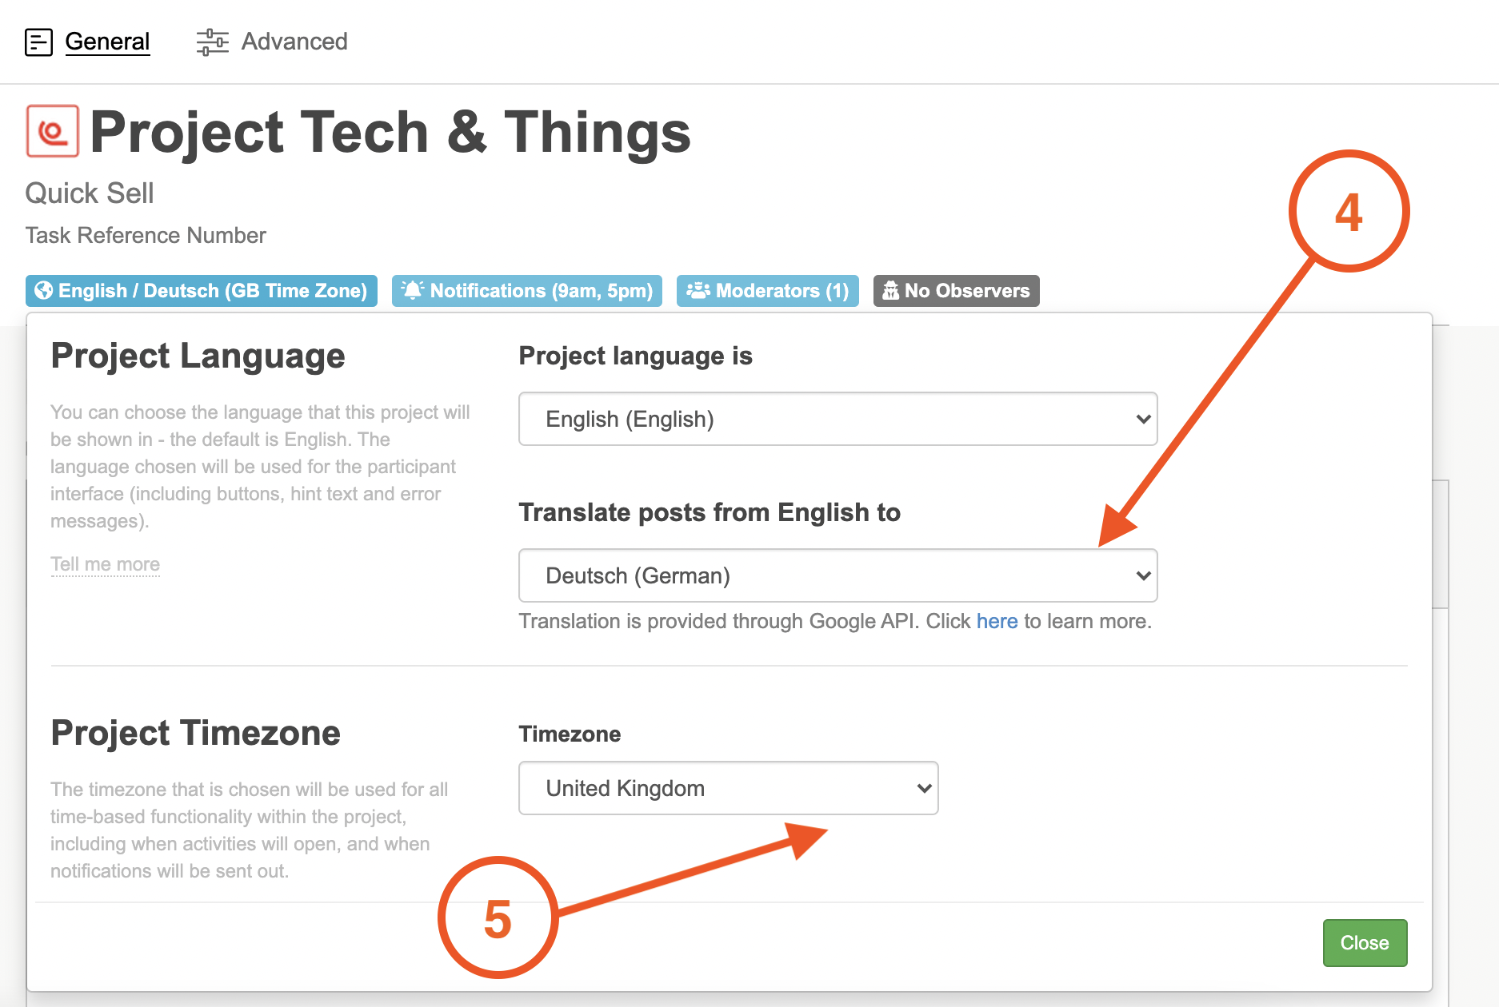Open the Project language dropdown showing English
Image resolution: width=1499 pixels, height=1007 pixels.
tap(837, 419)
